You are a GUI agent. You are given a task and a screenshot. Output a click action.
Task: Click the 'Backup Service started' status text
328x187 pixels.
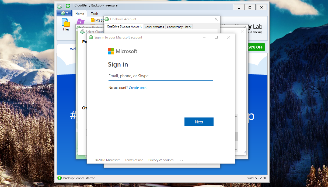(x=79, y=178)
